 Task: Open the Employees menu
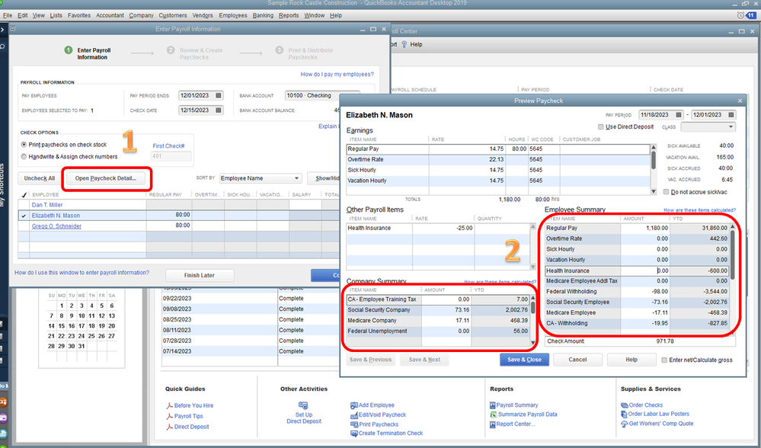tap(233, 15)
